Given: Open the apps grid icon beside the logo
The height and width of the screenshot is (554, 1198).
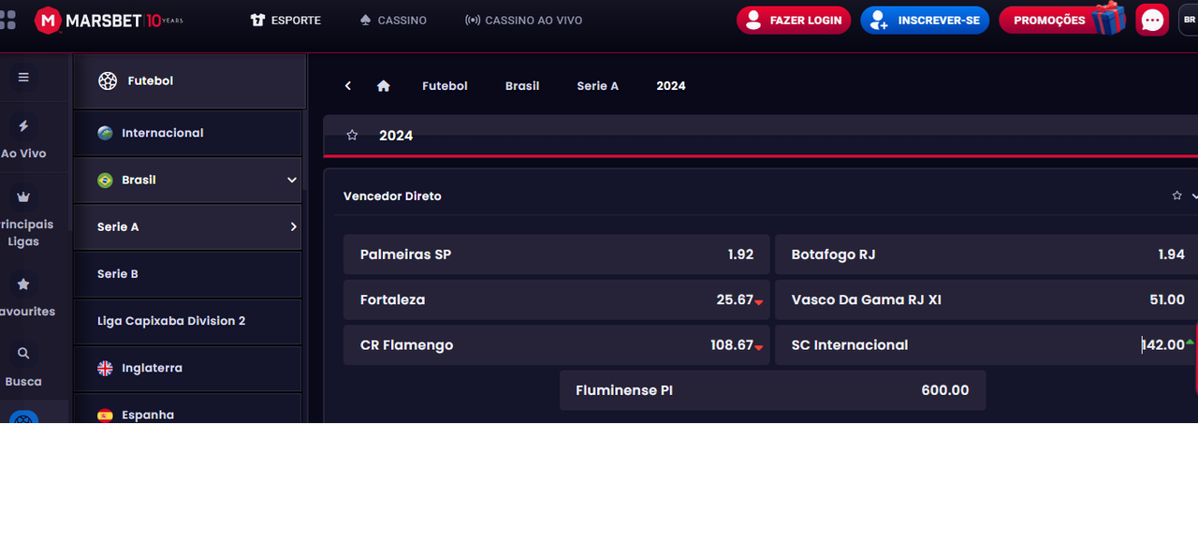Looking at the screenshot, I should click(7, 20).
